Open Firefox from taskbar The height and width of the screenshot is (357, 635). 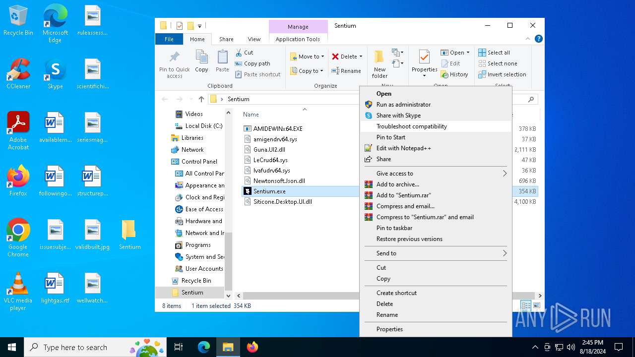pos(253,347)
